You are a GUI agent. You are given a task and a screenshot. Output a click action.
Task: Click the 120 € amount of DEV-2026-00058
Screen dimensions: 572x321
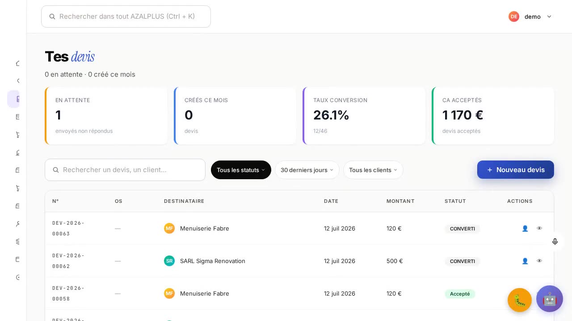[x=394, y=293]
